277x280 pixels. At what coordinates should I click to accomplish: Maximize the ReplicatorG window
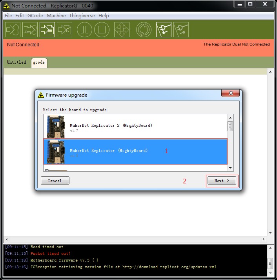tap(250, 4)
